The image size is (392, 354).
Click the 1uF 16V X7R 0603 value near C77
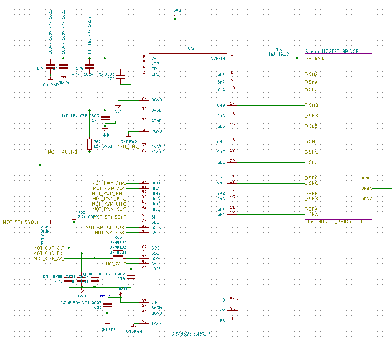point(80,116)
